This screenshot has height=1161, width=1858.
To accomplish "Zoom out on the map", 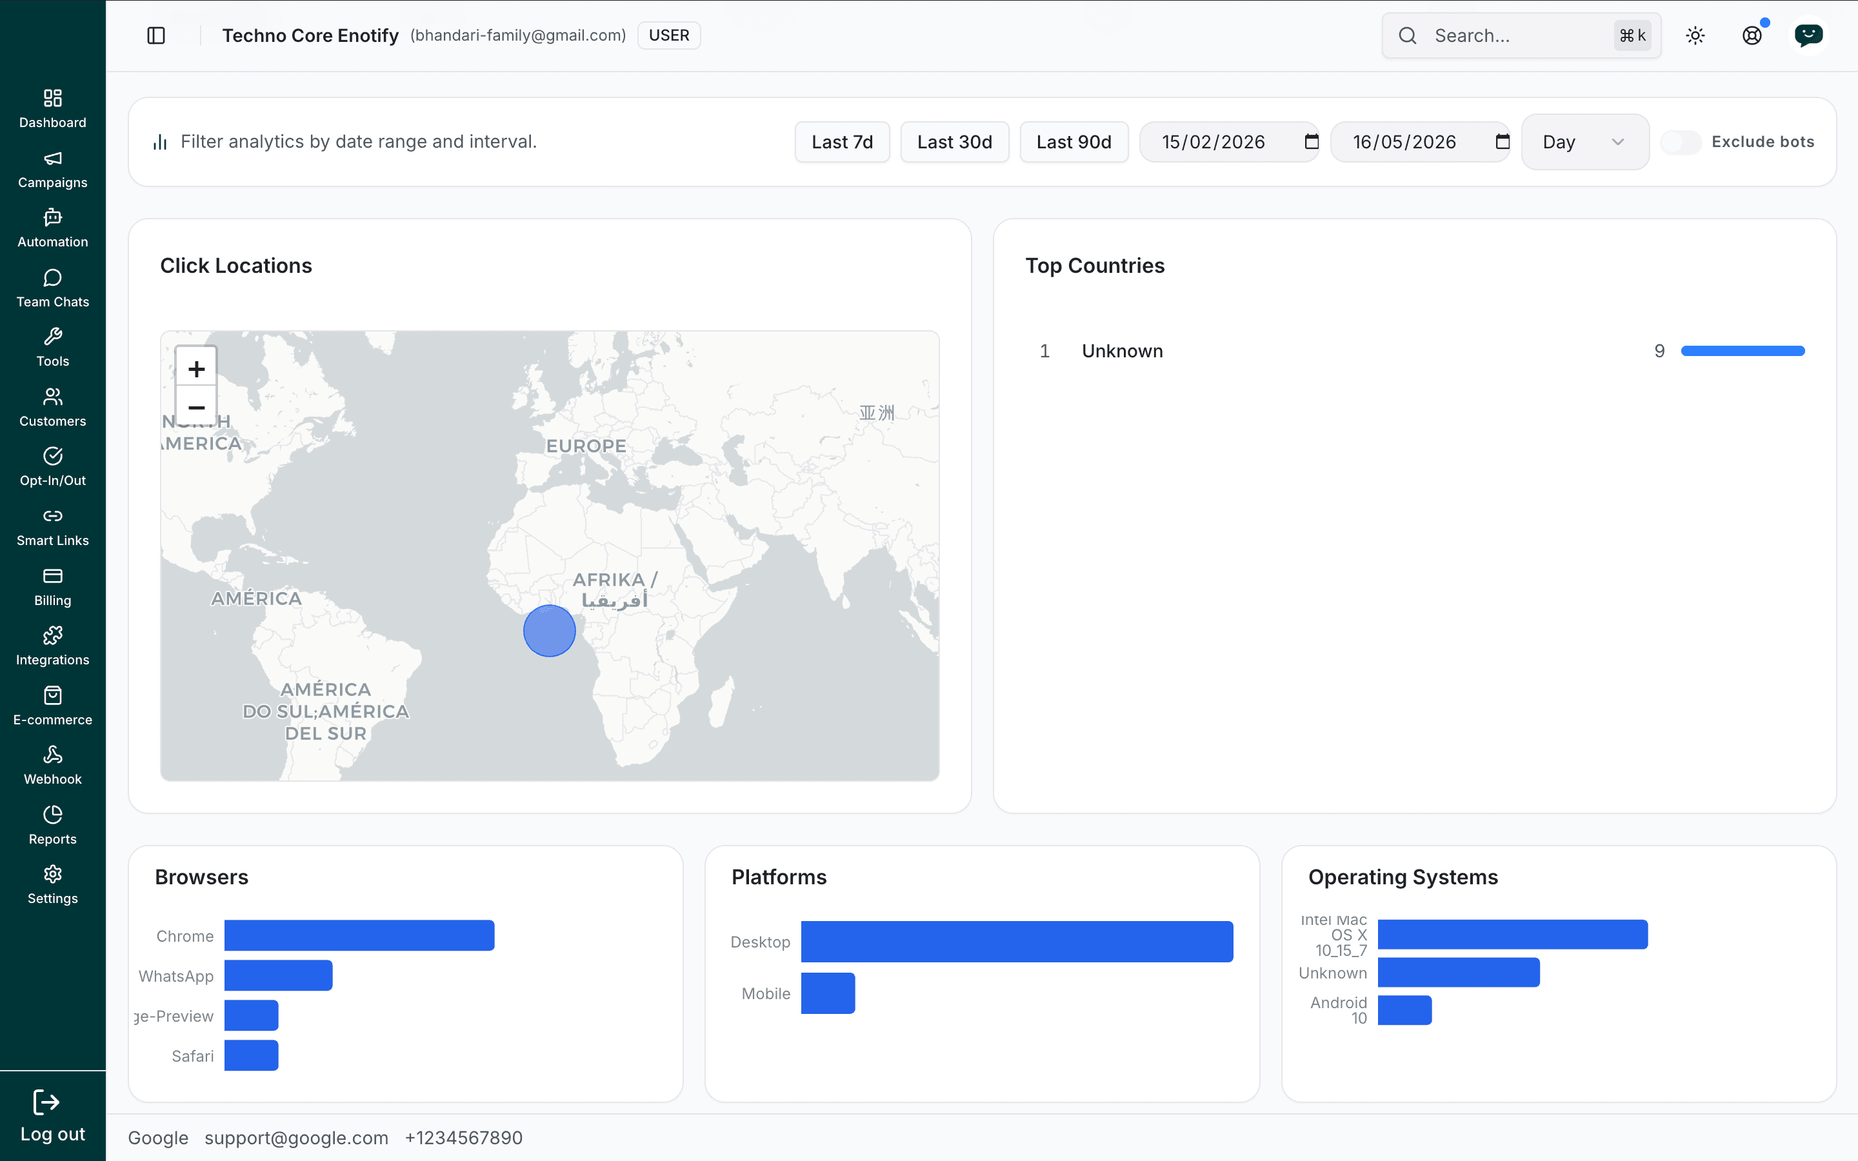I will pyautogui.click(x=197, y=407).
